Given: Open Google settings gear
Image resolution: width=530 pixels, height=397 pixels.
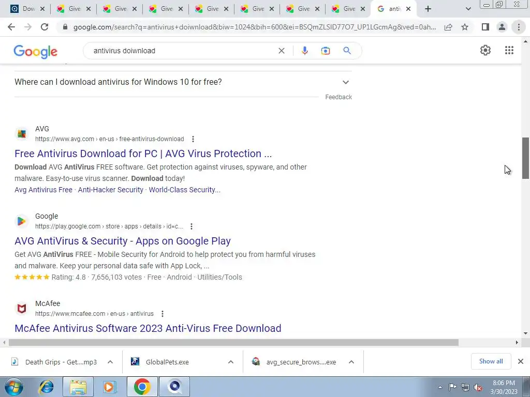Looking at the screenshot, I should [485, 50].
